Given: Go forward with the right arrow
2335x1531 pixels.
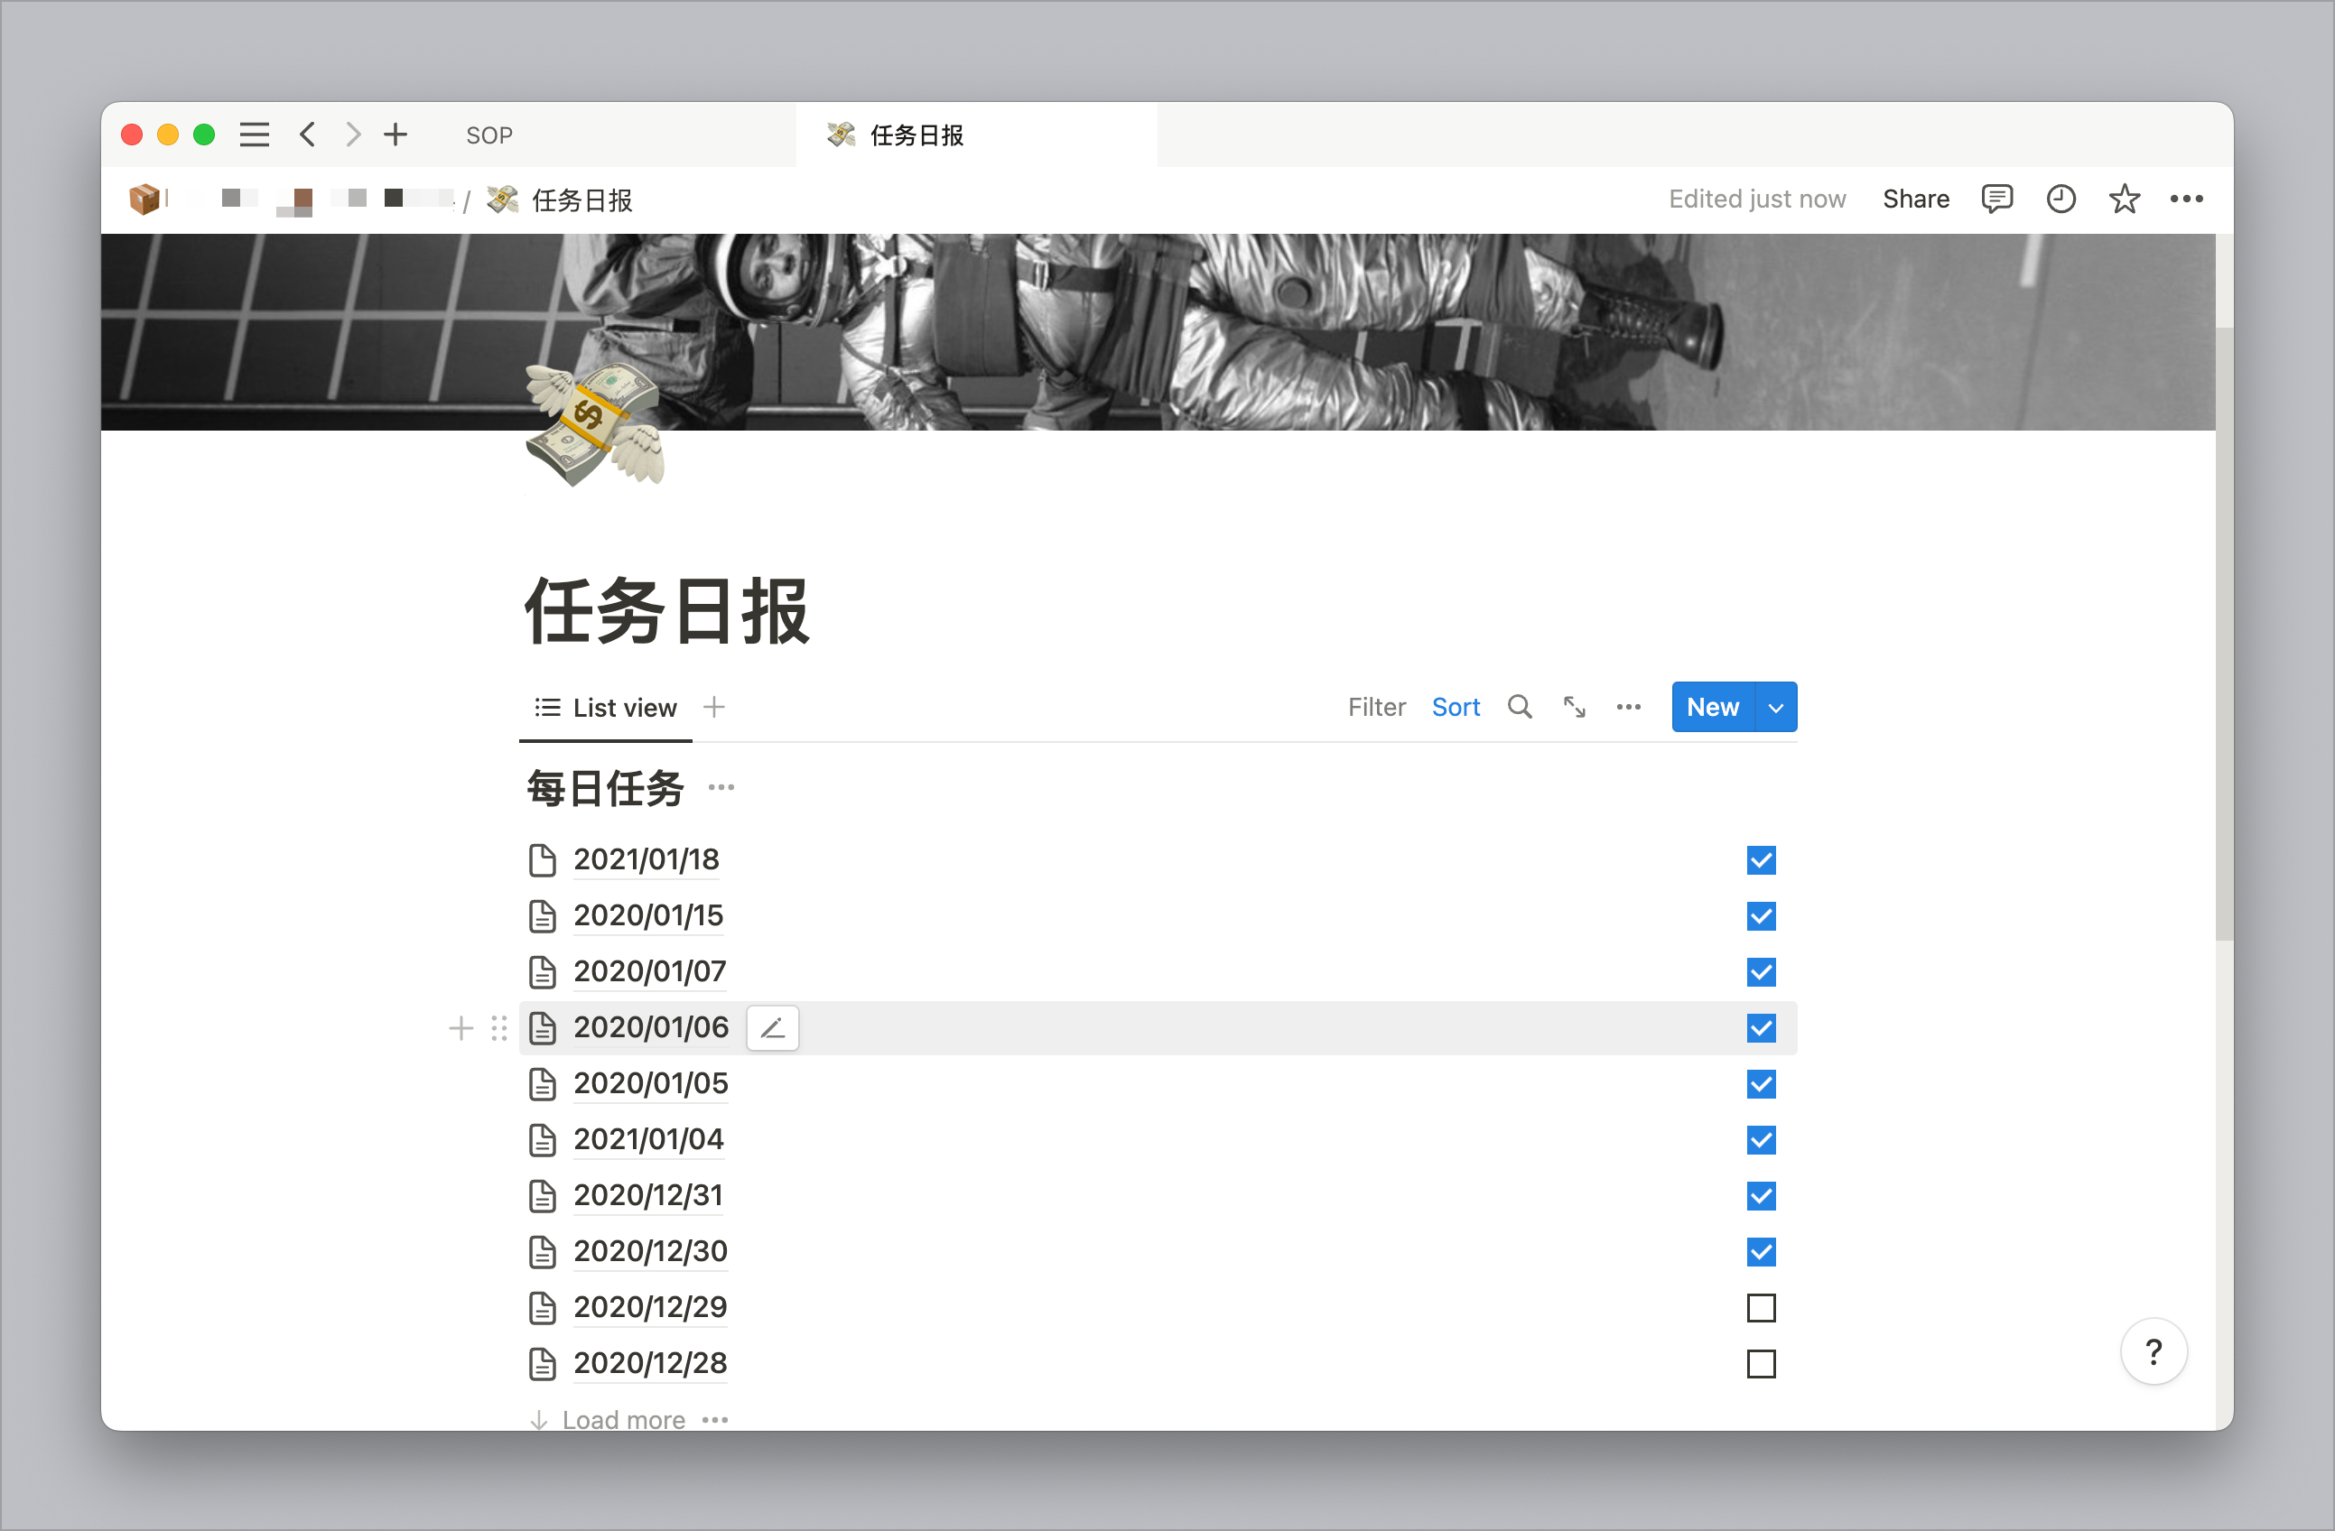Looking at the screenshot, I should [x=352, y=135].
